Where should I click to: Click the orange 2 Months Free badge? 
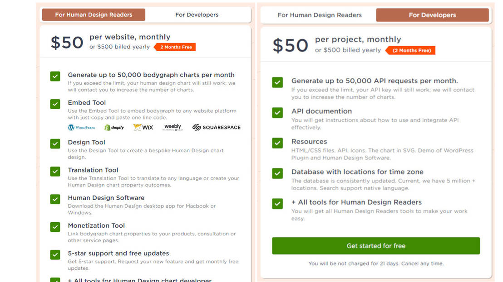pyautogui.click(x=174, y=47)
